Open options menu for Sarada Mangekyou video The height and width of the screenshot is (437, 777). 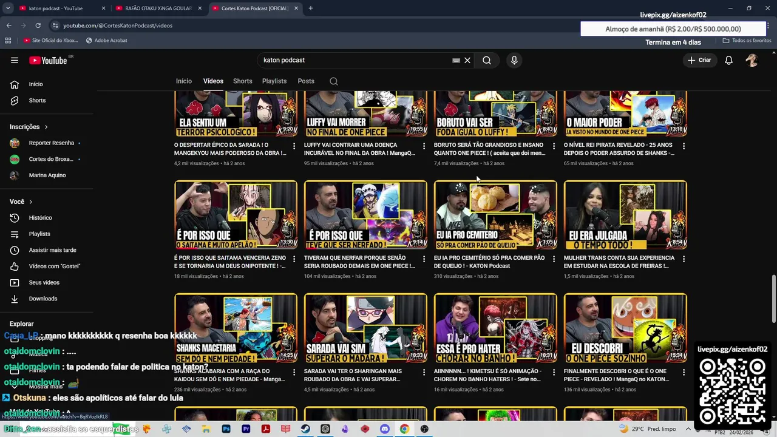pyautogui.click(x=294, y=146)
